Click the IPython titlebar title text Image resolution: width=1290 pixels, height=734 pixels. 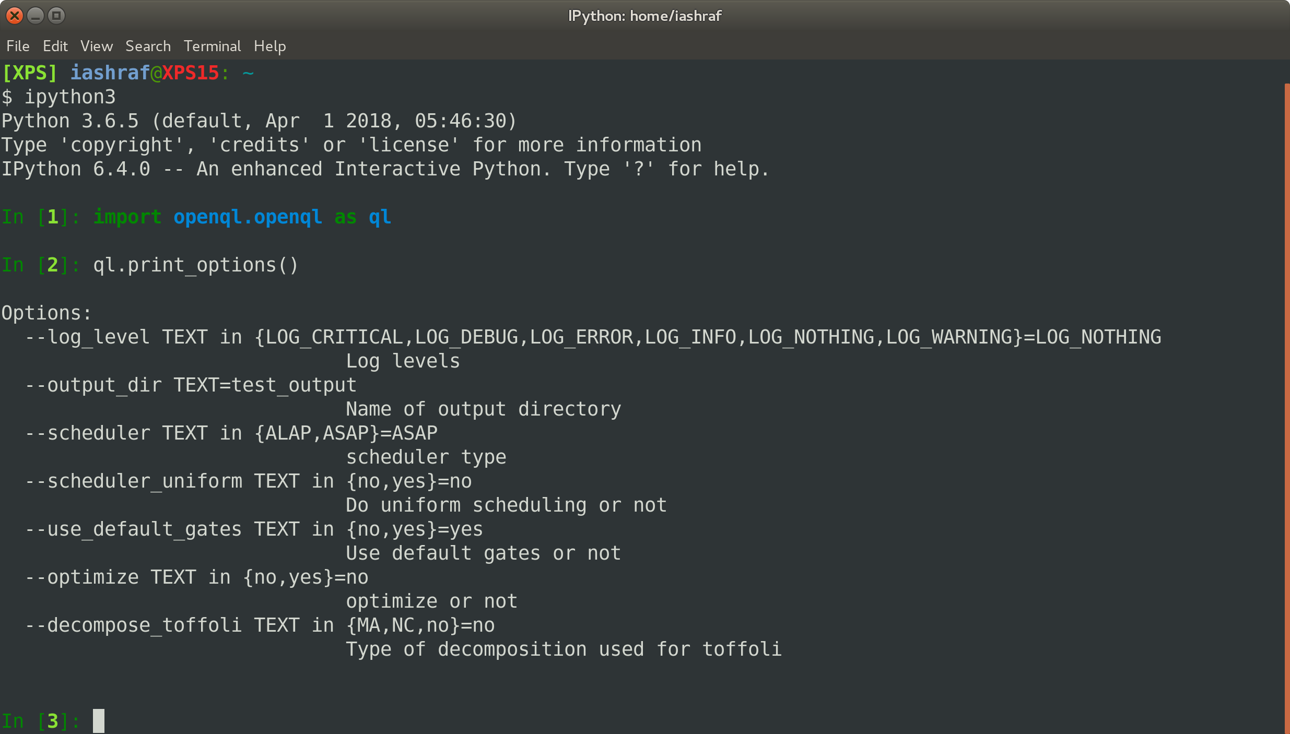click(x=644, y=16)
